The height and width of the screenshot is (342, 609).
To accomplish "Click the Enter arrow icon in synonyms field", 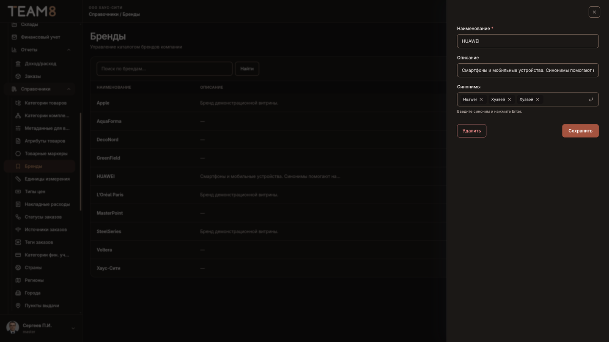I will [591, 100].
